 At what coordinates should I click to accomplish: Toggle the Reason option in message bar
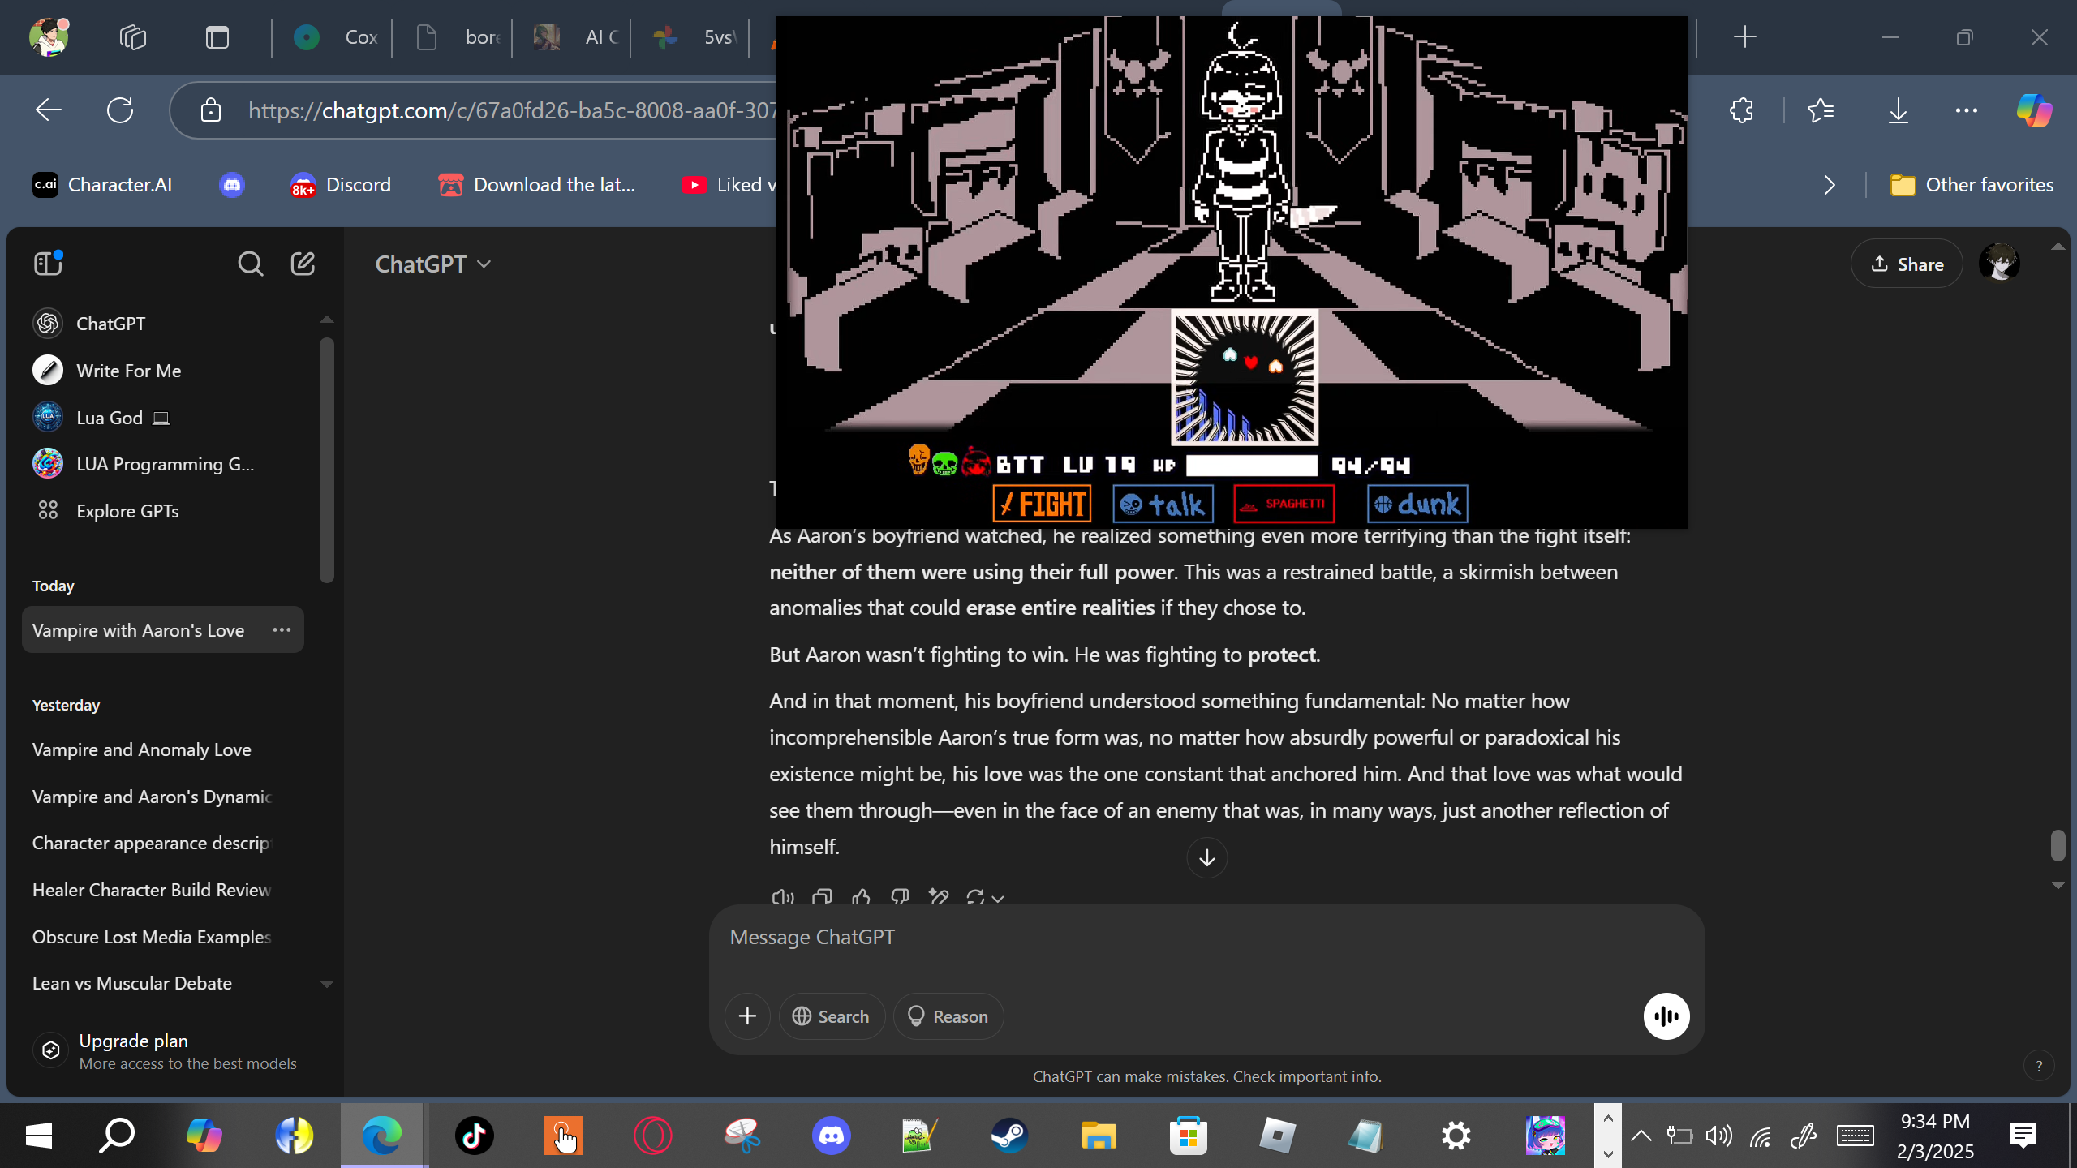pos(948,1016)
